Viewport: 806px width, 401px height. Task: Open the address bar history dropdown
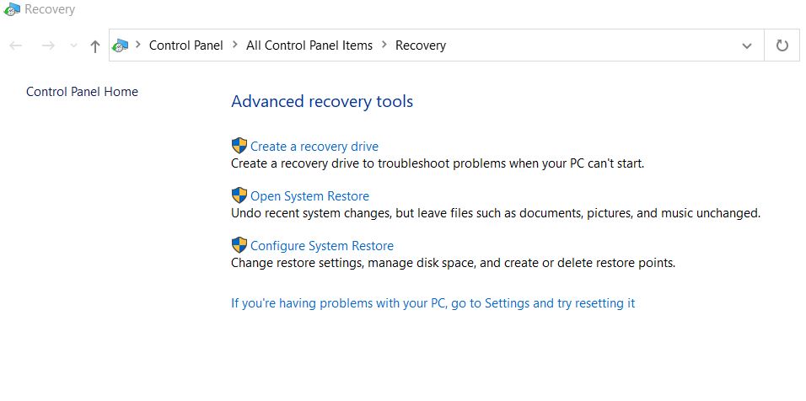[x=747, y=45]
